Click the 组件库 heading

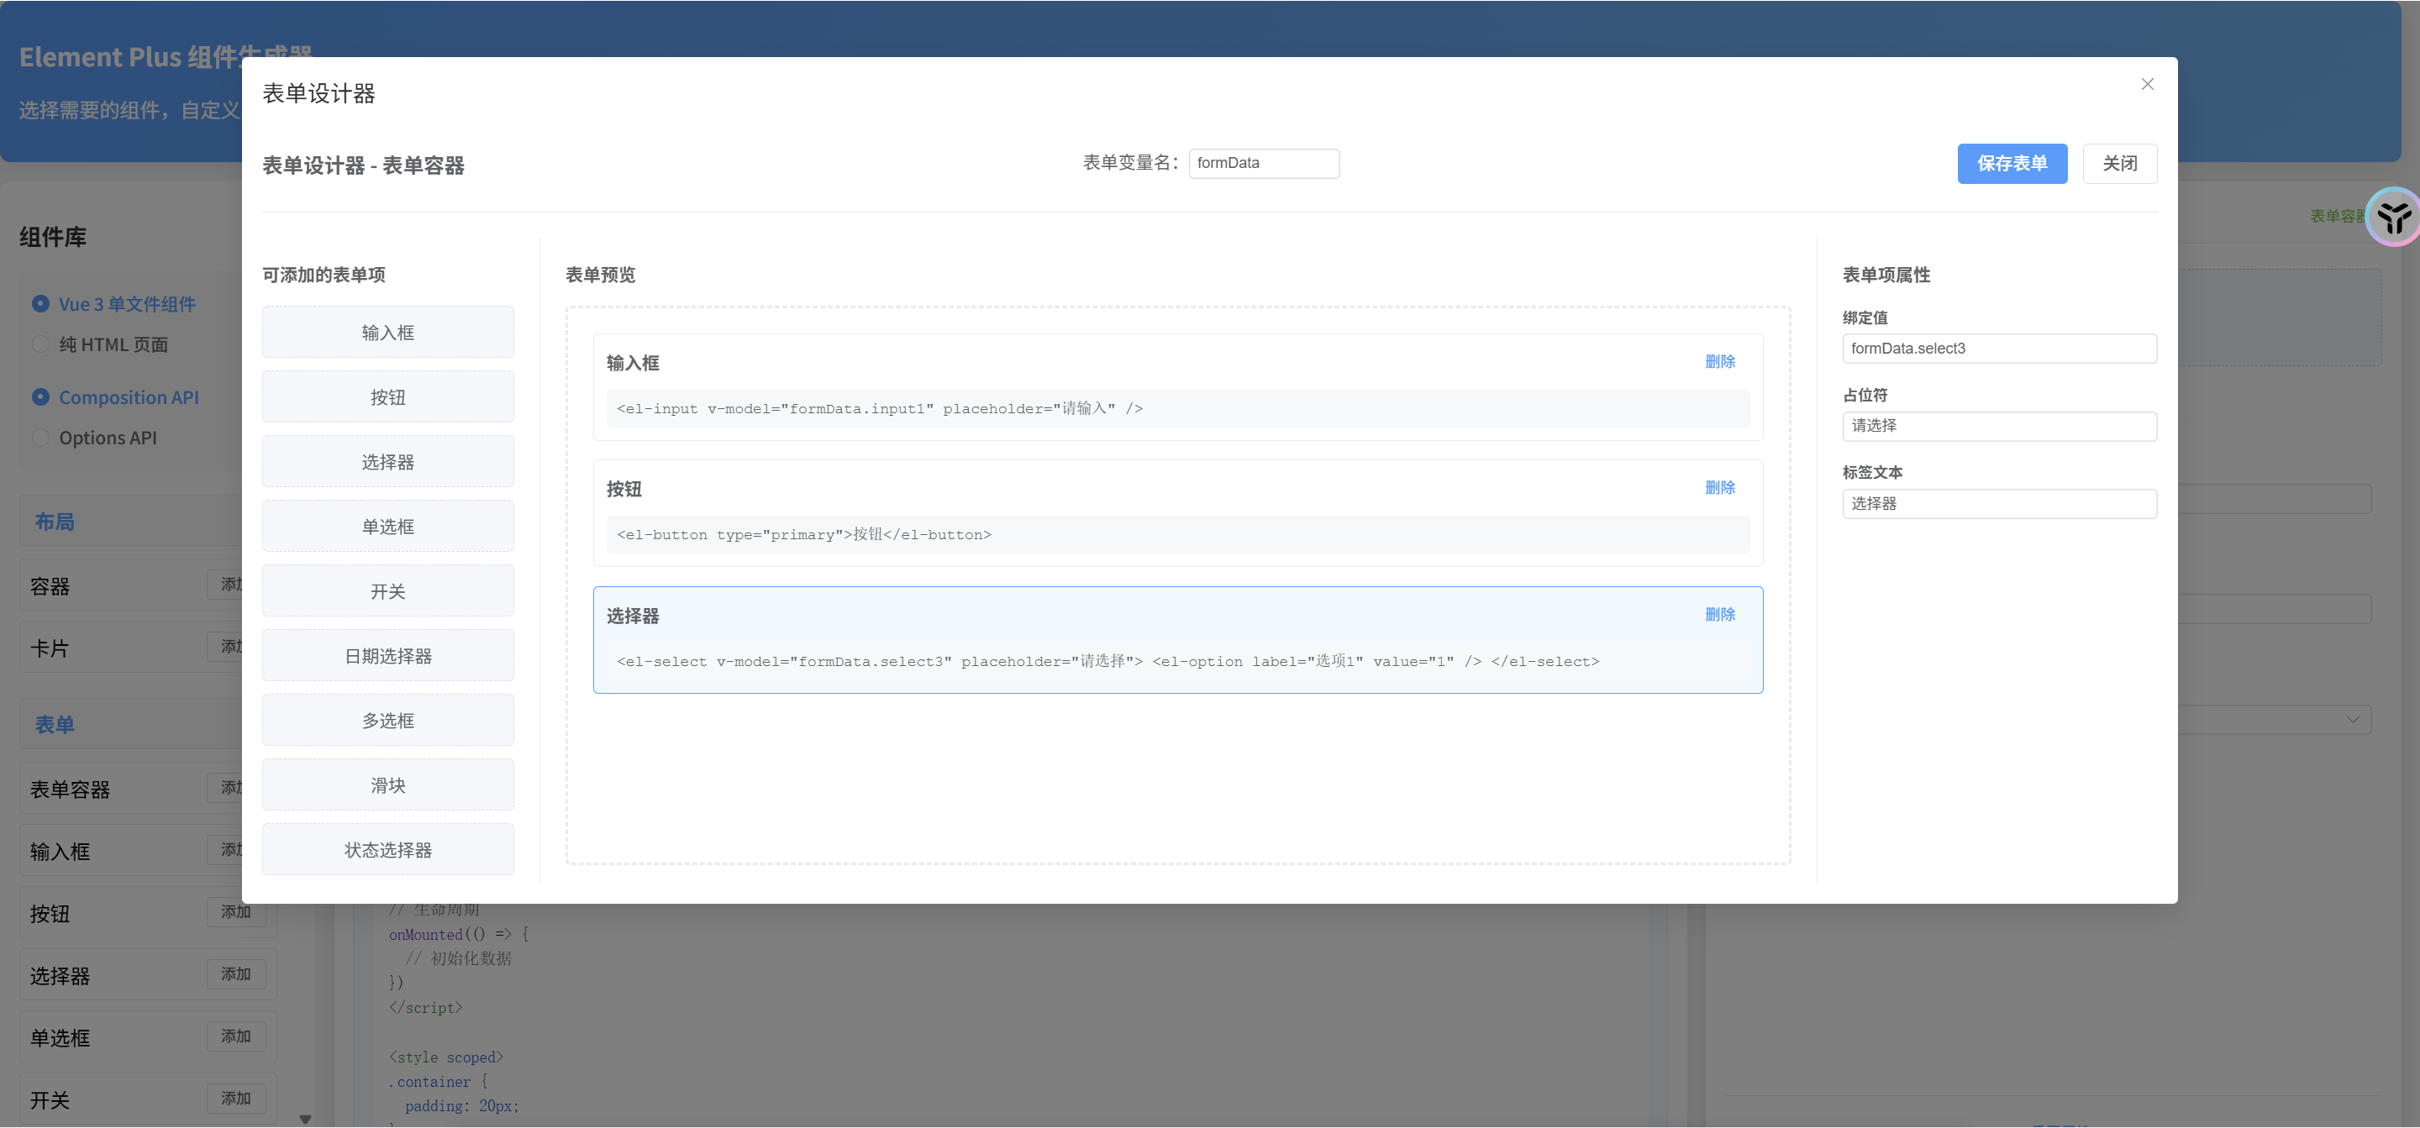pos(53,237)
